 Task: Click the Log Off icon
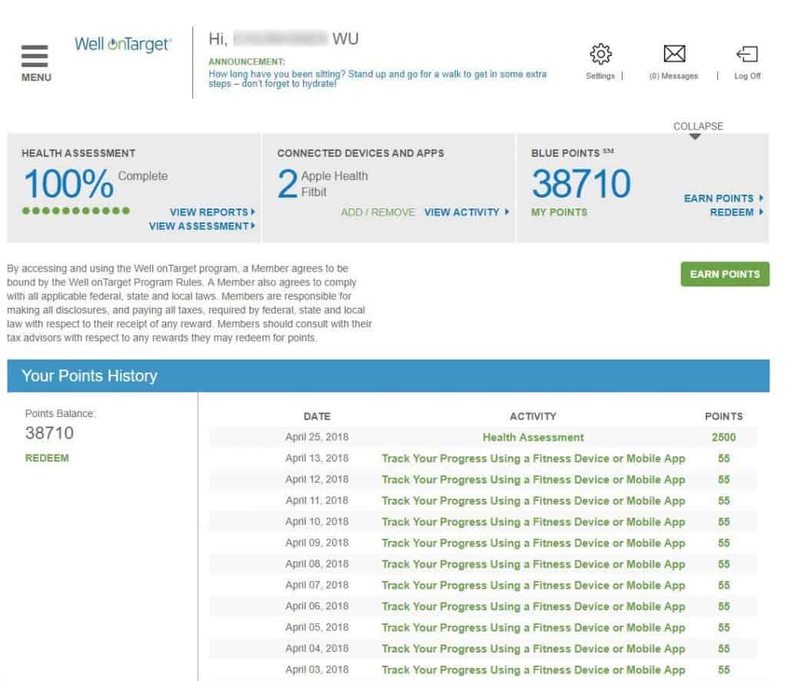[x=747, y=55]
